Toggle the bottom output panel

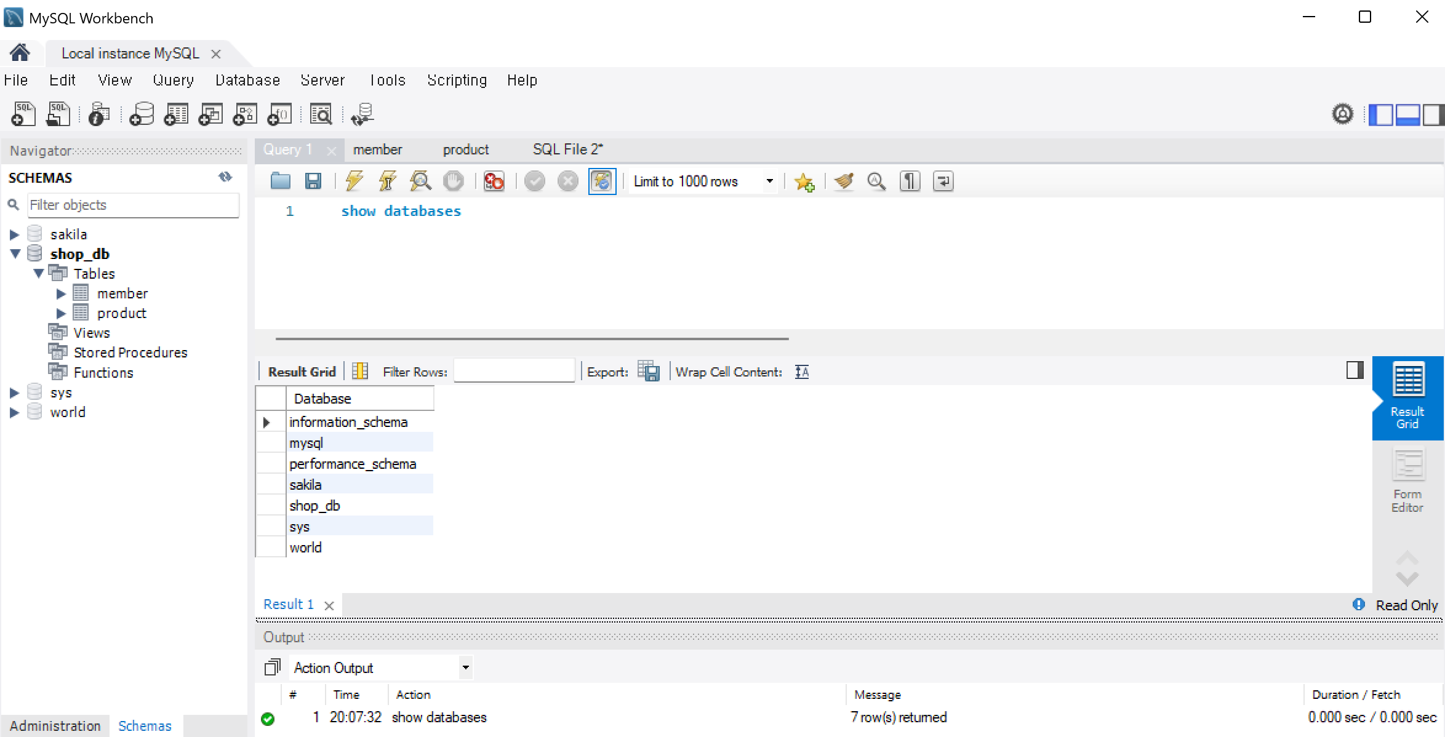tap(1407, 115)
